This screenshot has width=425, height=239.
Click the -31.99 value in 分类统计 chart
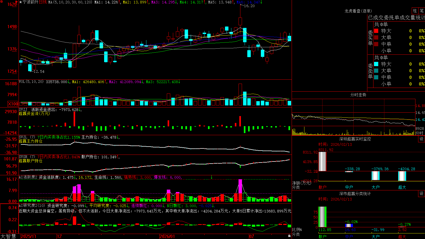378,230
